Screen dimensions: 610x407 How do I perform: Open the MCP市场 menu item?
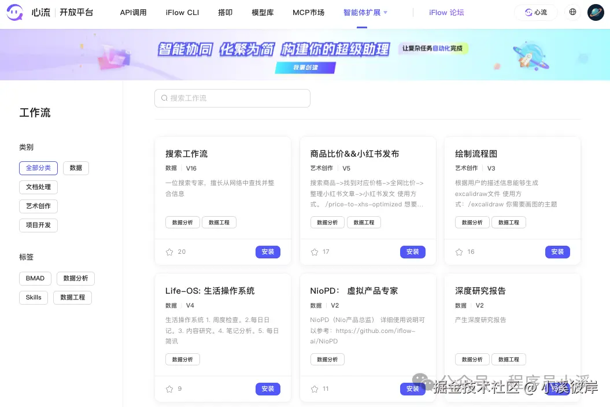308,12
